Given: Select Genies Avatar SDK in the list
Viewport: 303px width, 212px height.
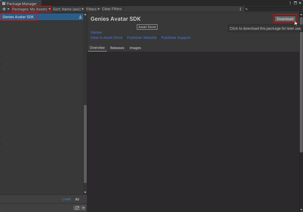Looking at the screenshot, I should pos(18,17).
